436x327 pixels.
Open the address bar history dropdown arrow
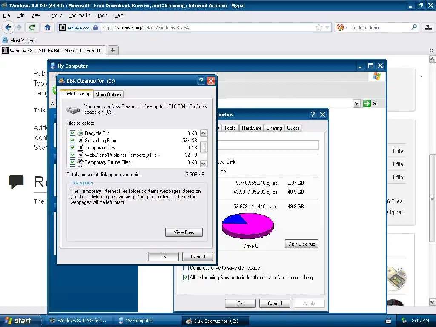point(327,27)
